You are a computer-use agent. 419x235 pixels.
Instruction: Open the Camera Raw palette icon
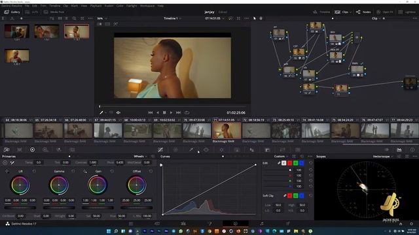click(x=7, y=149)
